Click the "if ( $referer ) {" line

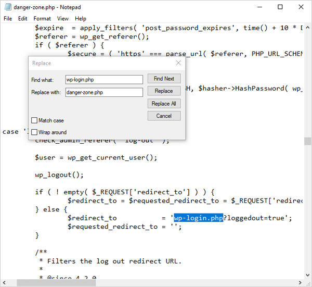(x=70, y=45)
